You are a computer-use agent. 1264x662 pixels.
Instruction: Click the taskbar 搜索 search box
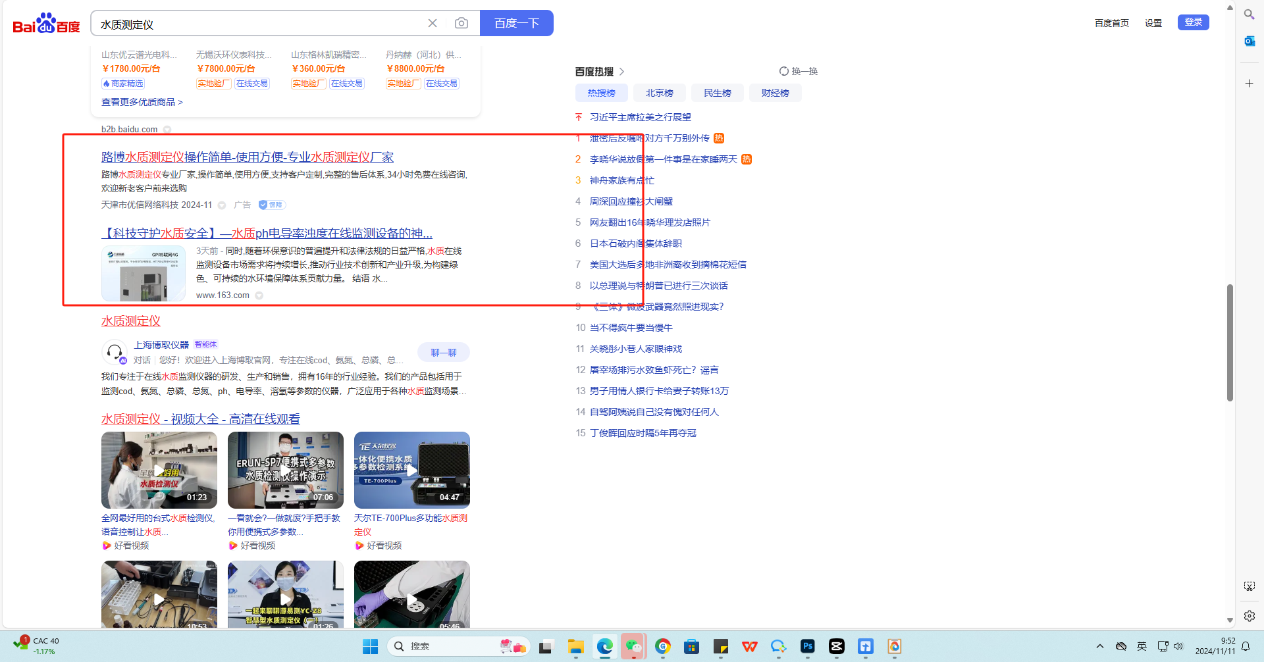[460, 646]
